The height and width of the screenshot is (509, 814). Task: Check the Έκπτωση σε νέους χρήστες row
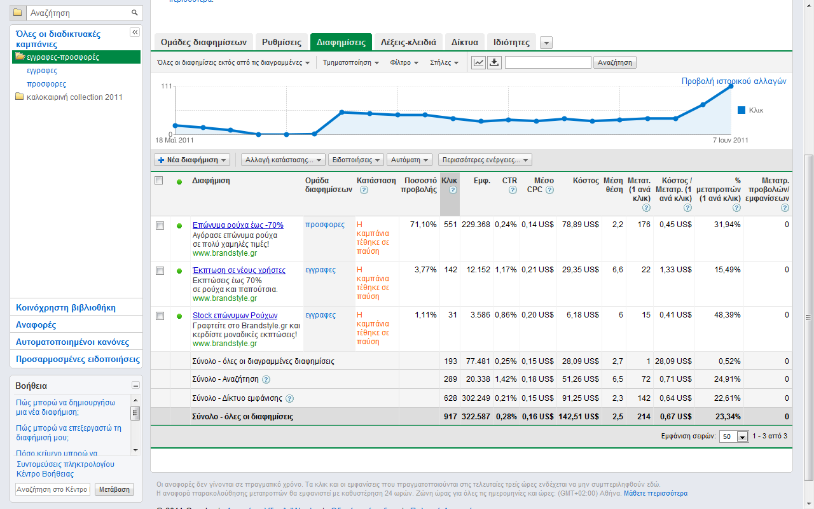[x=160, y=270]
